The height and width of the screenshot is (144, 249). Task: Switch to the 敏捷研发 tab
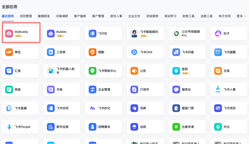click(44, 16)
